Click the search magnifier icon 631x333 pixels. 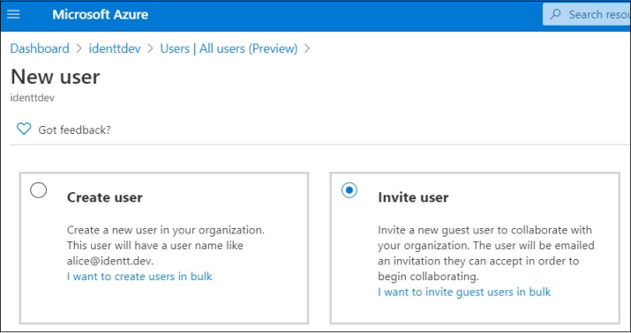[555, 14]
